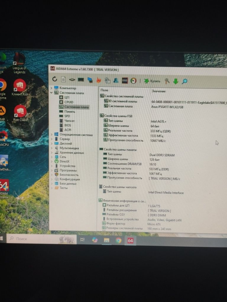Select the 1333 МГц effective frequency value

pos(157,136)
